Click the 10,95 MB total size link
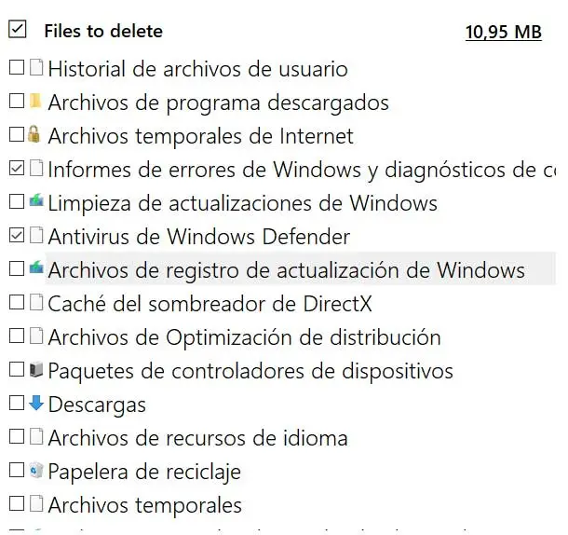568x535 pixels. pyautogui.click(x=503, y=32)
